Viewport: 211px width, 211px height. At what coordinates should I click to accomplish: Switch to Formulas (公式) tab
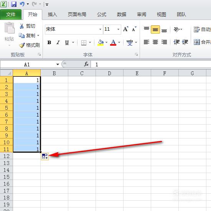point(102,15)
